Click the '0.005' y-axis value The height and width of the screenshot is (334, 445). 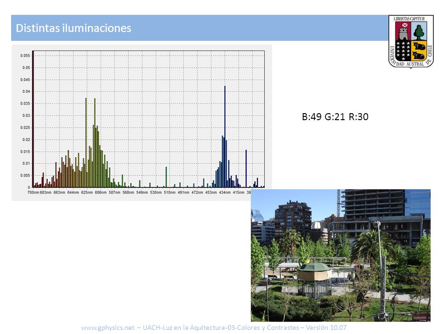(25, 175)
